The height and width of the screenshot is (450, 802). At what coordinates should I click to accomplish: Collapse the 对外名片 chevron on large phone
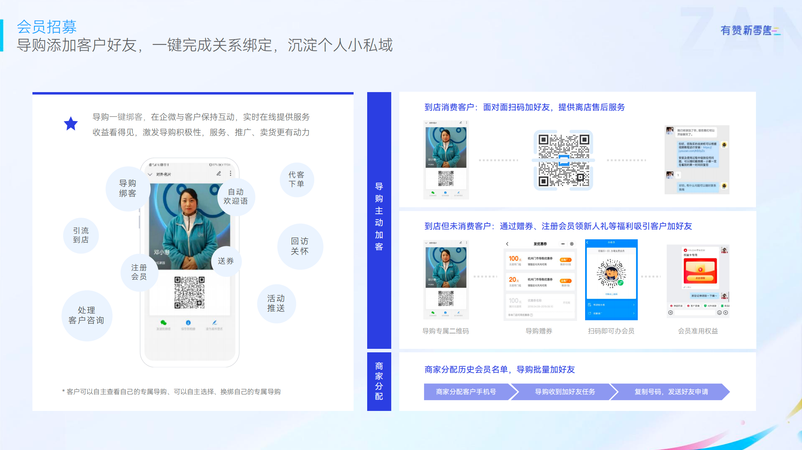coord(150,174)
